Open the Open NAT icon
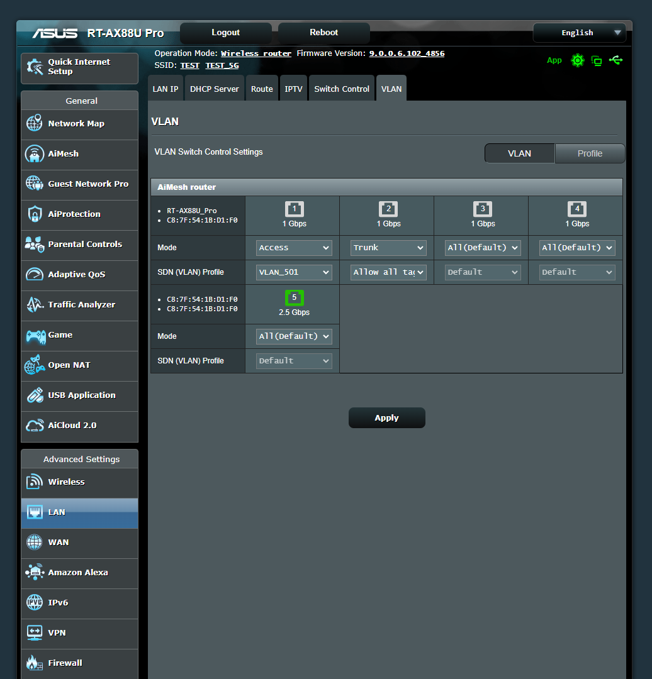The image size is (652, 679). tap(35, 365)
